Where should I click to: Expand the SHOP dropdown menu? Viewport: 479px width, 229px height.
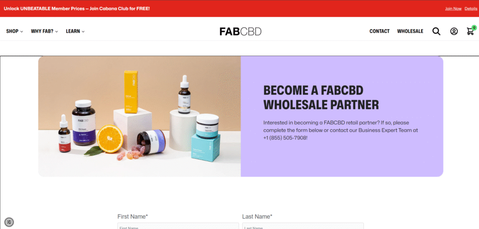point(15,31)
